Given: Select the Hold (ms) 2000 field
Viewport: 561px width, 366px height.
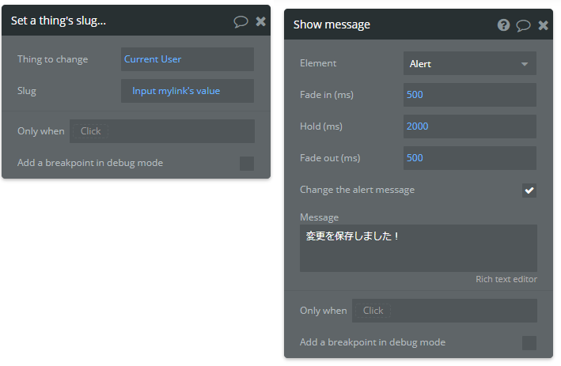Looking at the screenshot, I should point(469,126).
